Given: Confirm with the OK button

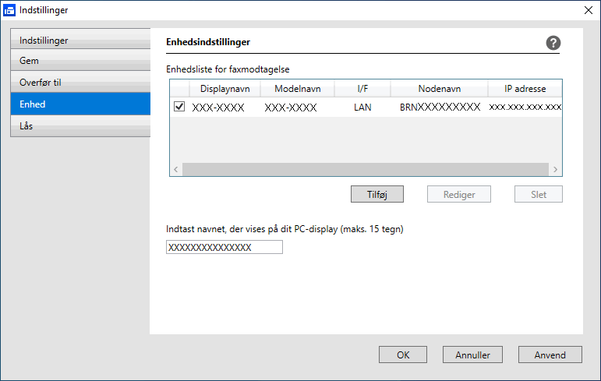Looking at the screenshot, I should [x=403, y=355].
